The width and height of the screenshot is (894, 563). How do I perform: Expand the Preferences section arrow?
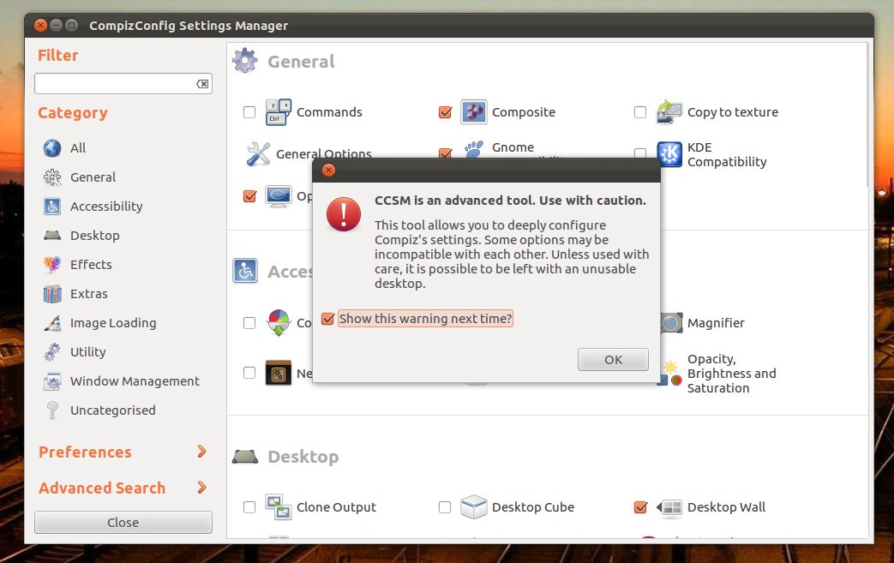point(202,452)
